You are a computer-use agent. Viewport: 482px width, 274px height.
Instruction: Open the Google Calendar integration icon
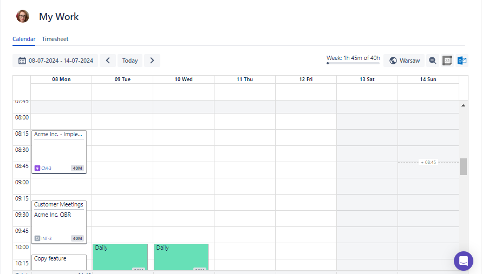pos(447,61)
